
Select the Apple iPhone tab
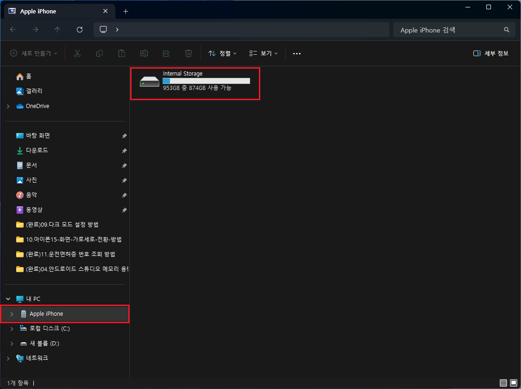click(x=60, y=11)
